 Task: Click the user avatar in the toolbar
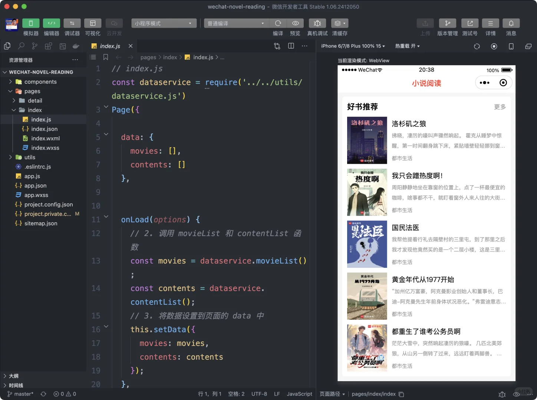pyautogui.click(x=11, y=25)
